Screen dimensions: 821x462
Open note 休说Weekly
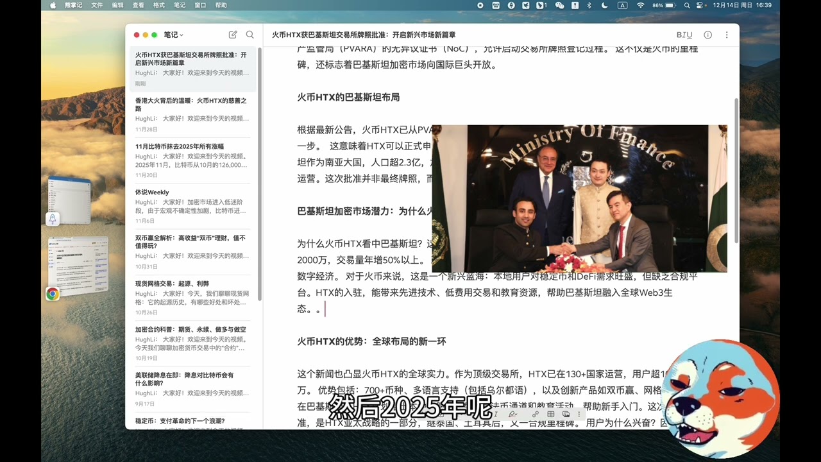pyautogui.click(x=192, y=206)
